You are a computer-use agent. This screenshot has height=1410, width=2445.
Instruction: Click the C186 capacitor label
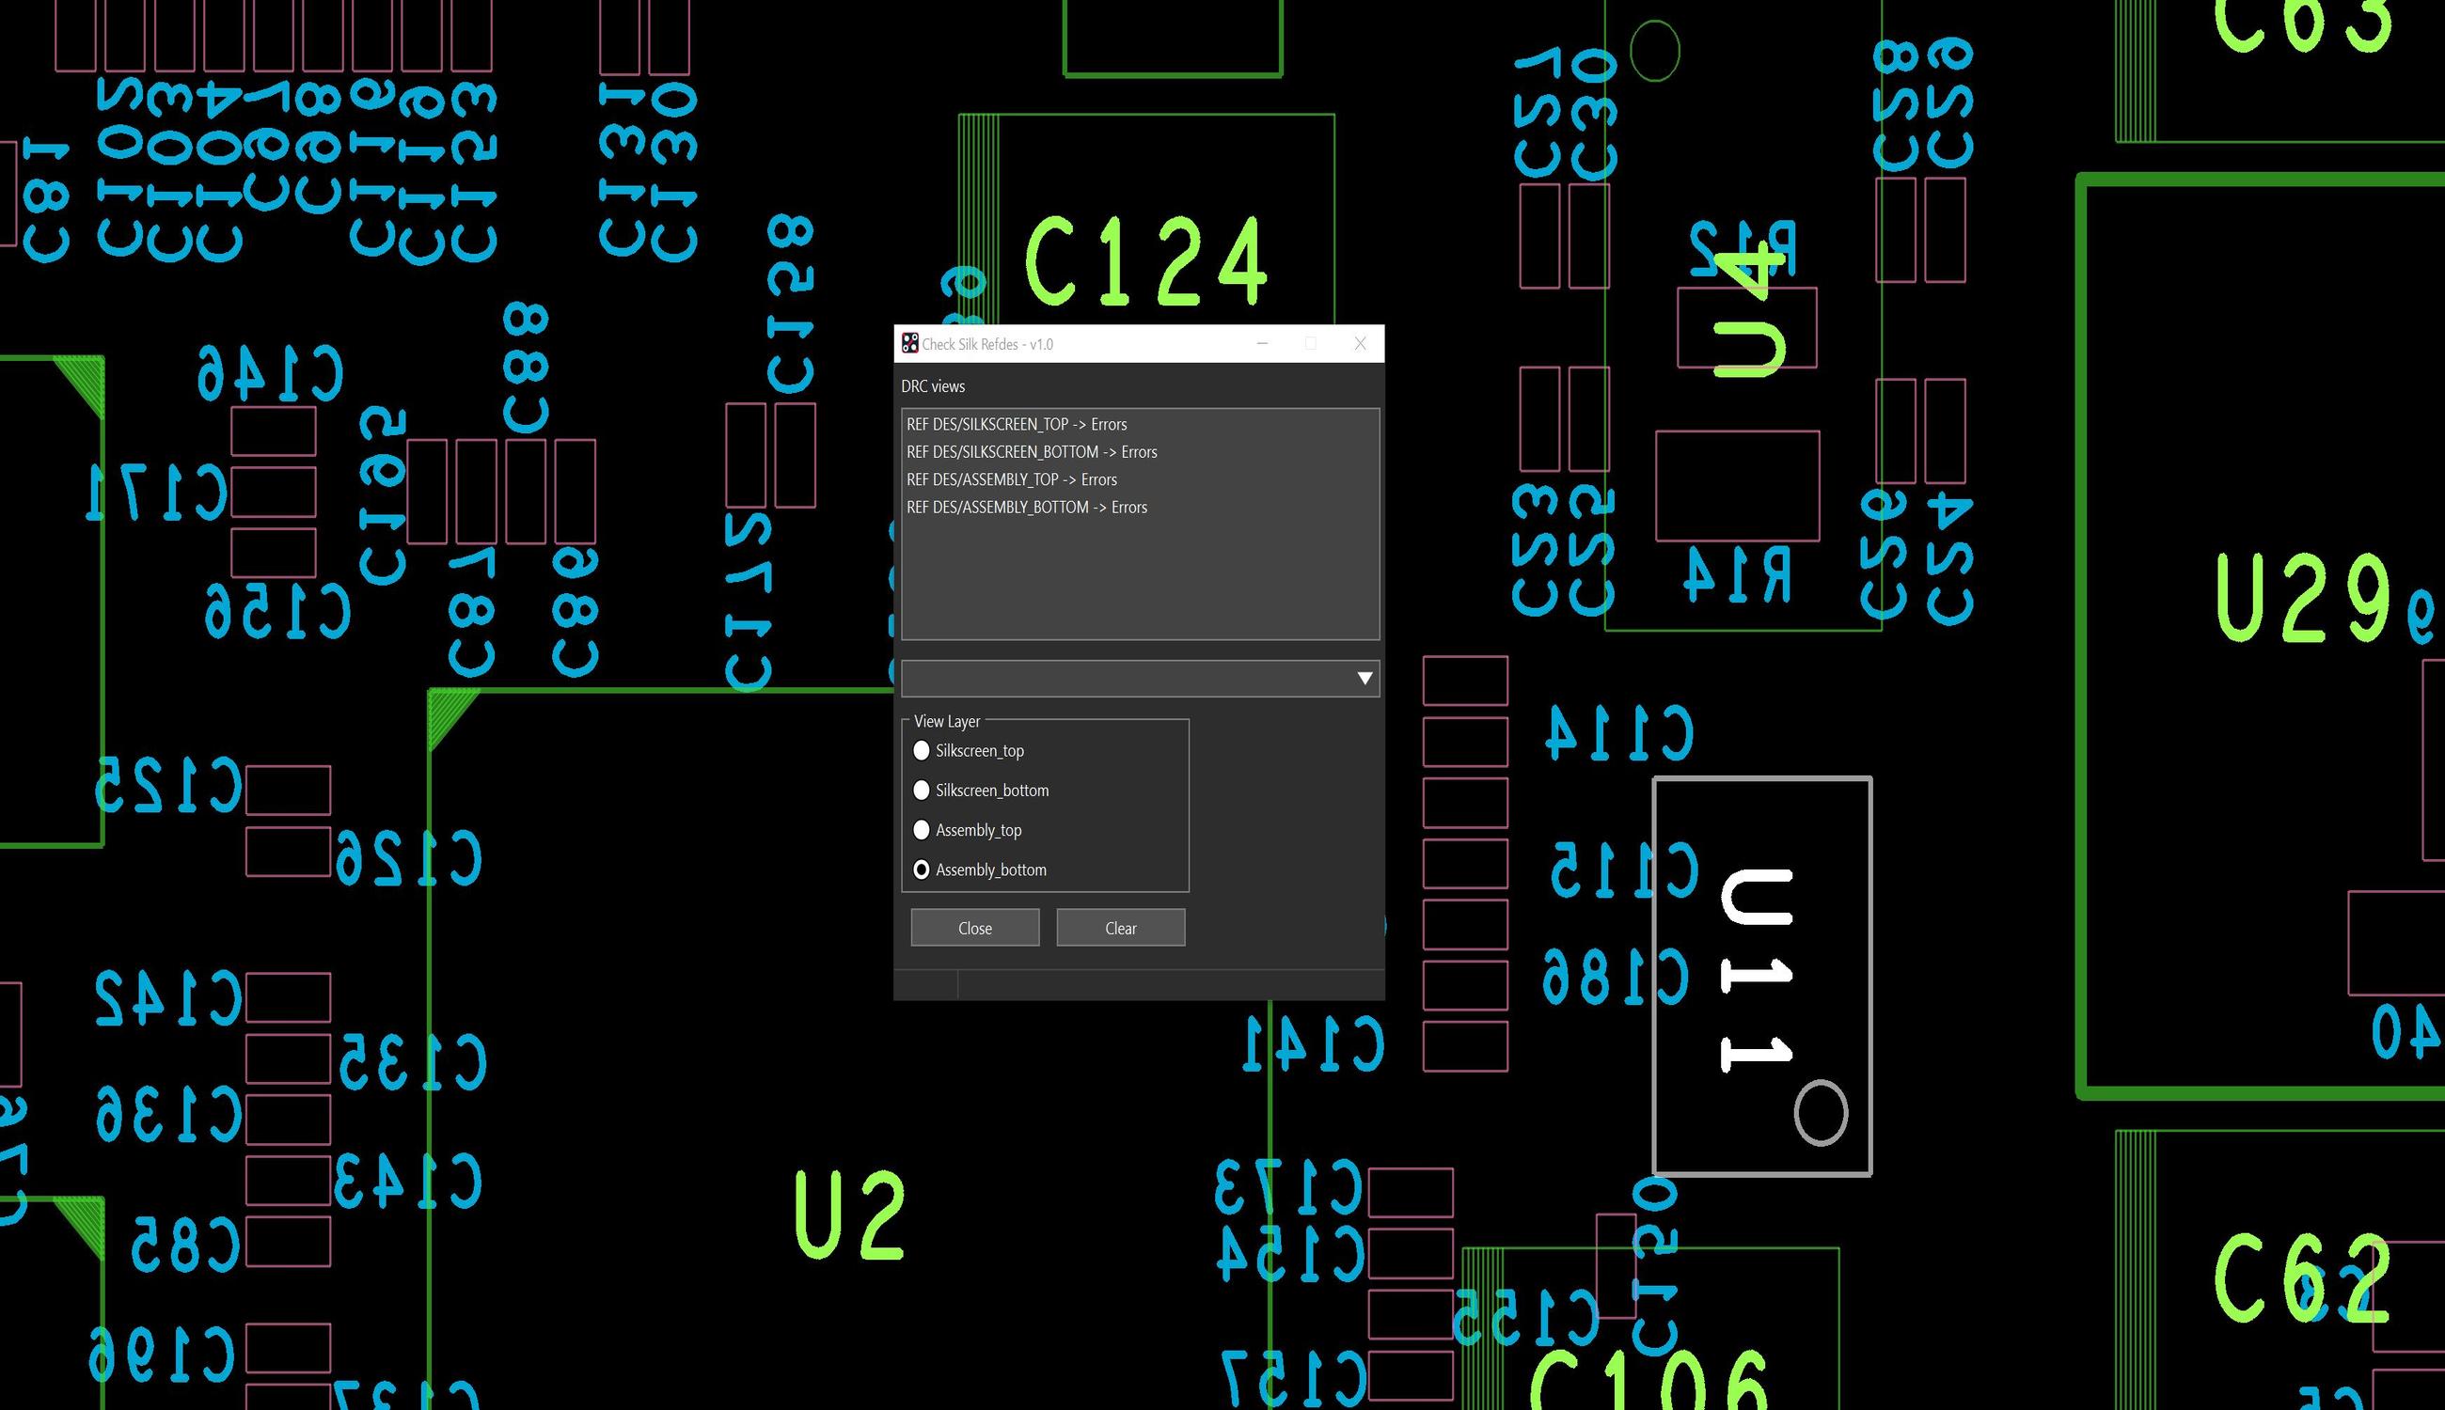(1616, 975)
